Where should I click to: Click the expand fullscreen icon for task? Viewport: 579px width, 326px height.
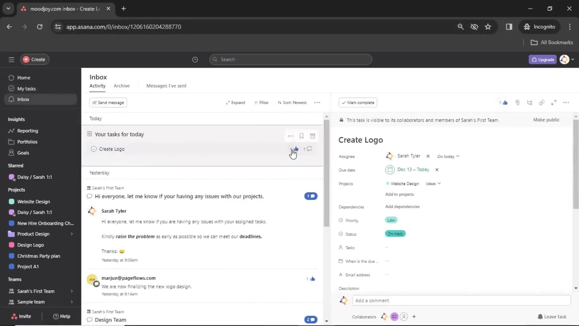[554, 102]
